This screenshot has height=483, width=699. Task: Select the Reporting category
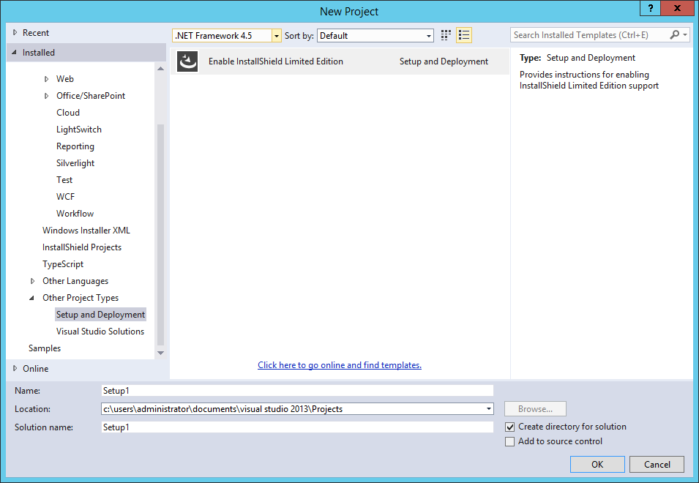coord(75,146)
